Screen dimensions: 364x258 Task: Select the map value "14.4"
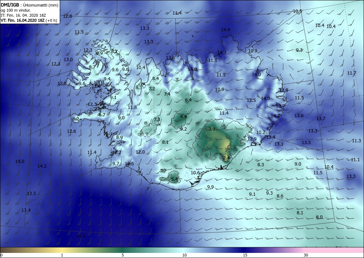225,30
